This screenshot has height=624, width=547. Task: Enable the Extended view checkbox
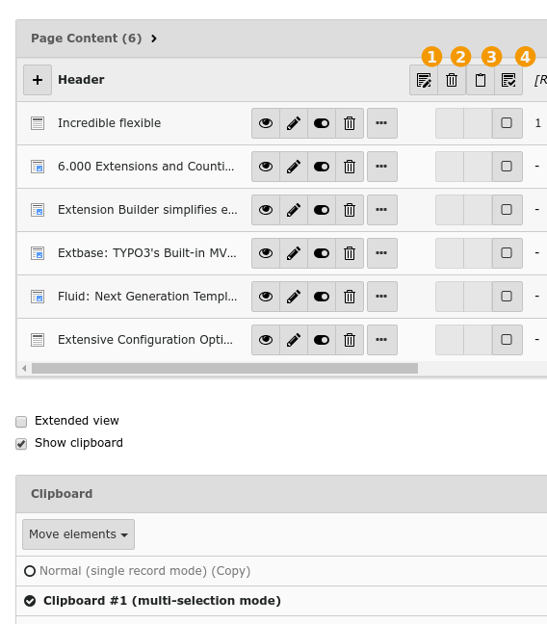click(21, 422)
